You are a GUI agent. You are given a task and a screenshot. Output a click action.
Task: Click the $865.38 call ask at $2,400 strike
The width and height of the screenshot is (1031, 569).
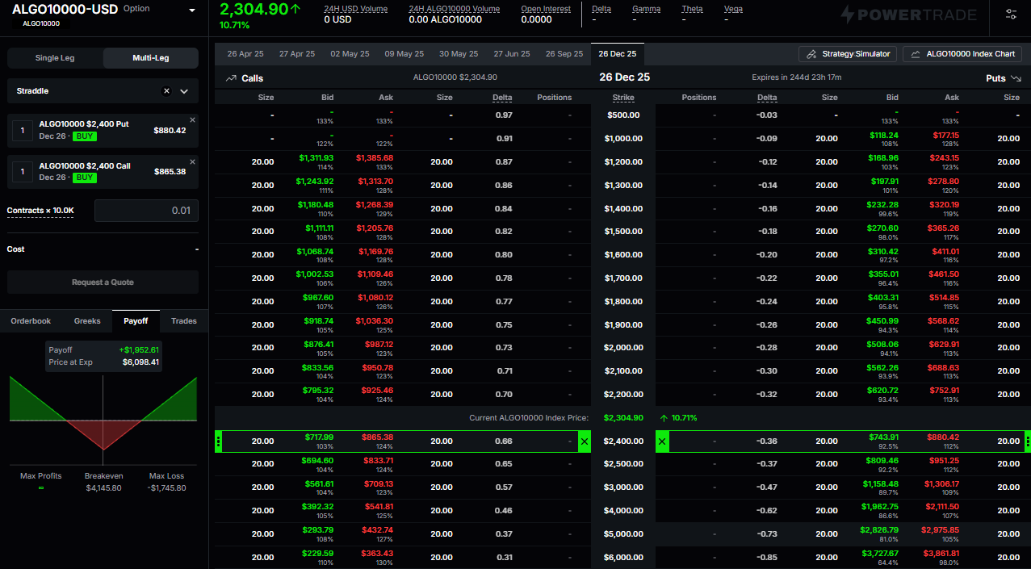[x=378, y=437]
